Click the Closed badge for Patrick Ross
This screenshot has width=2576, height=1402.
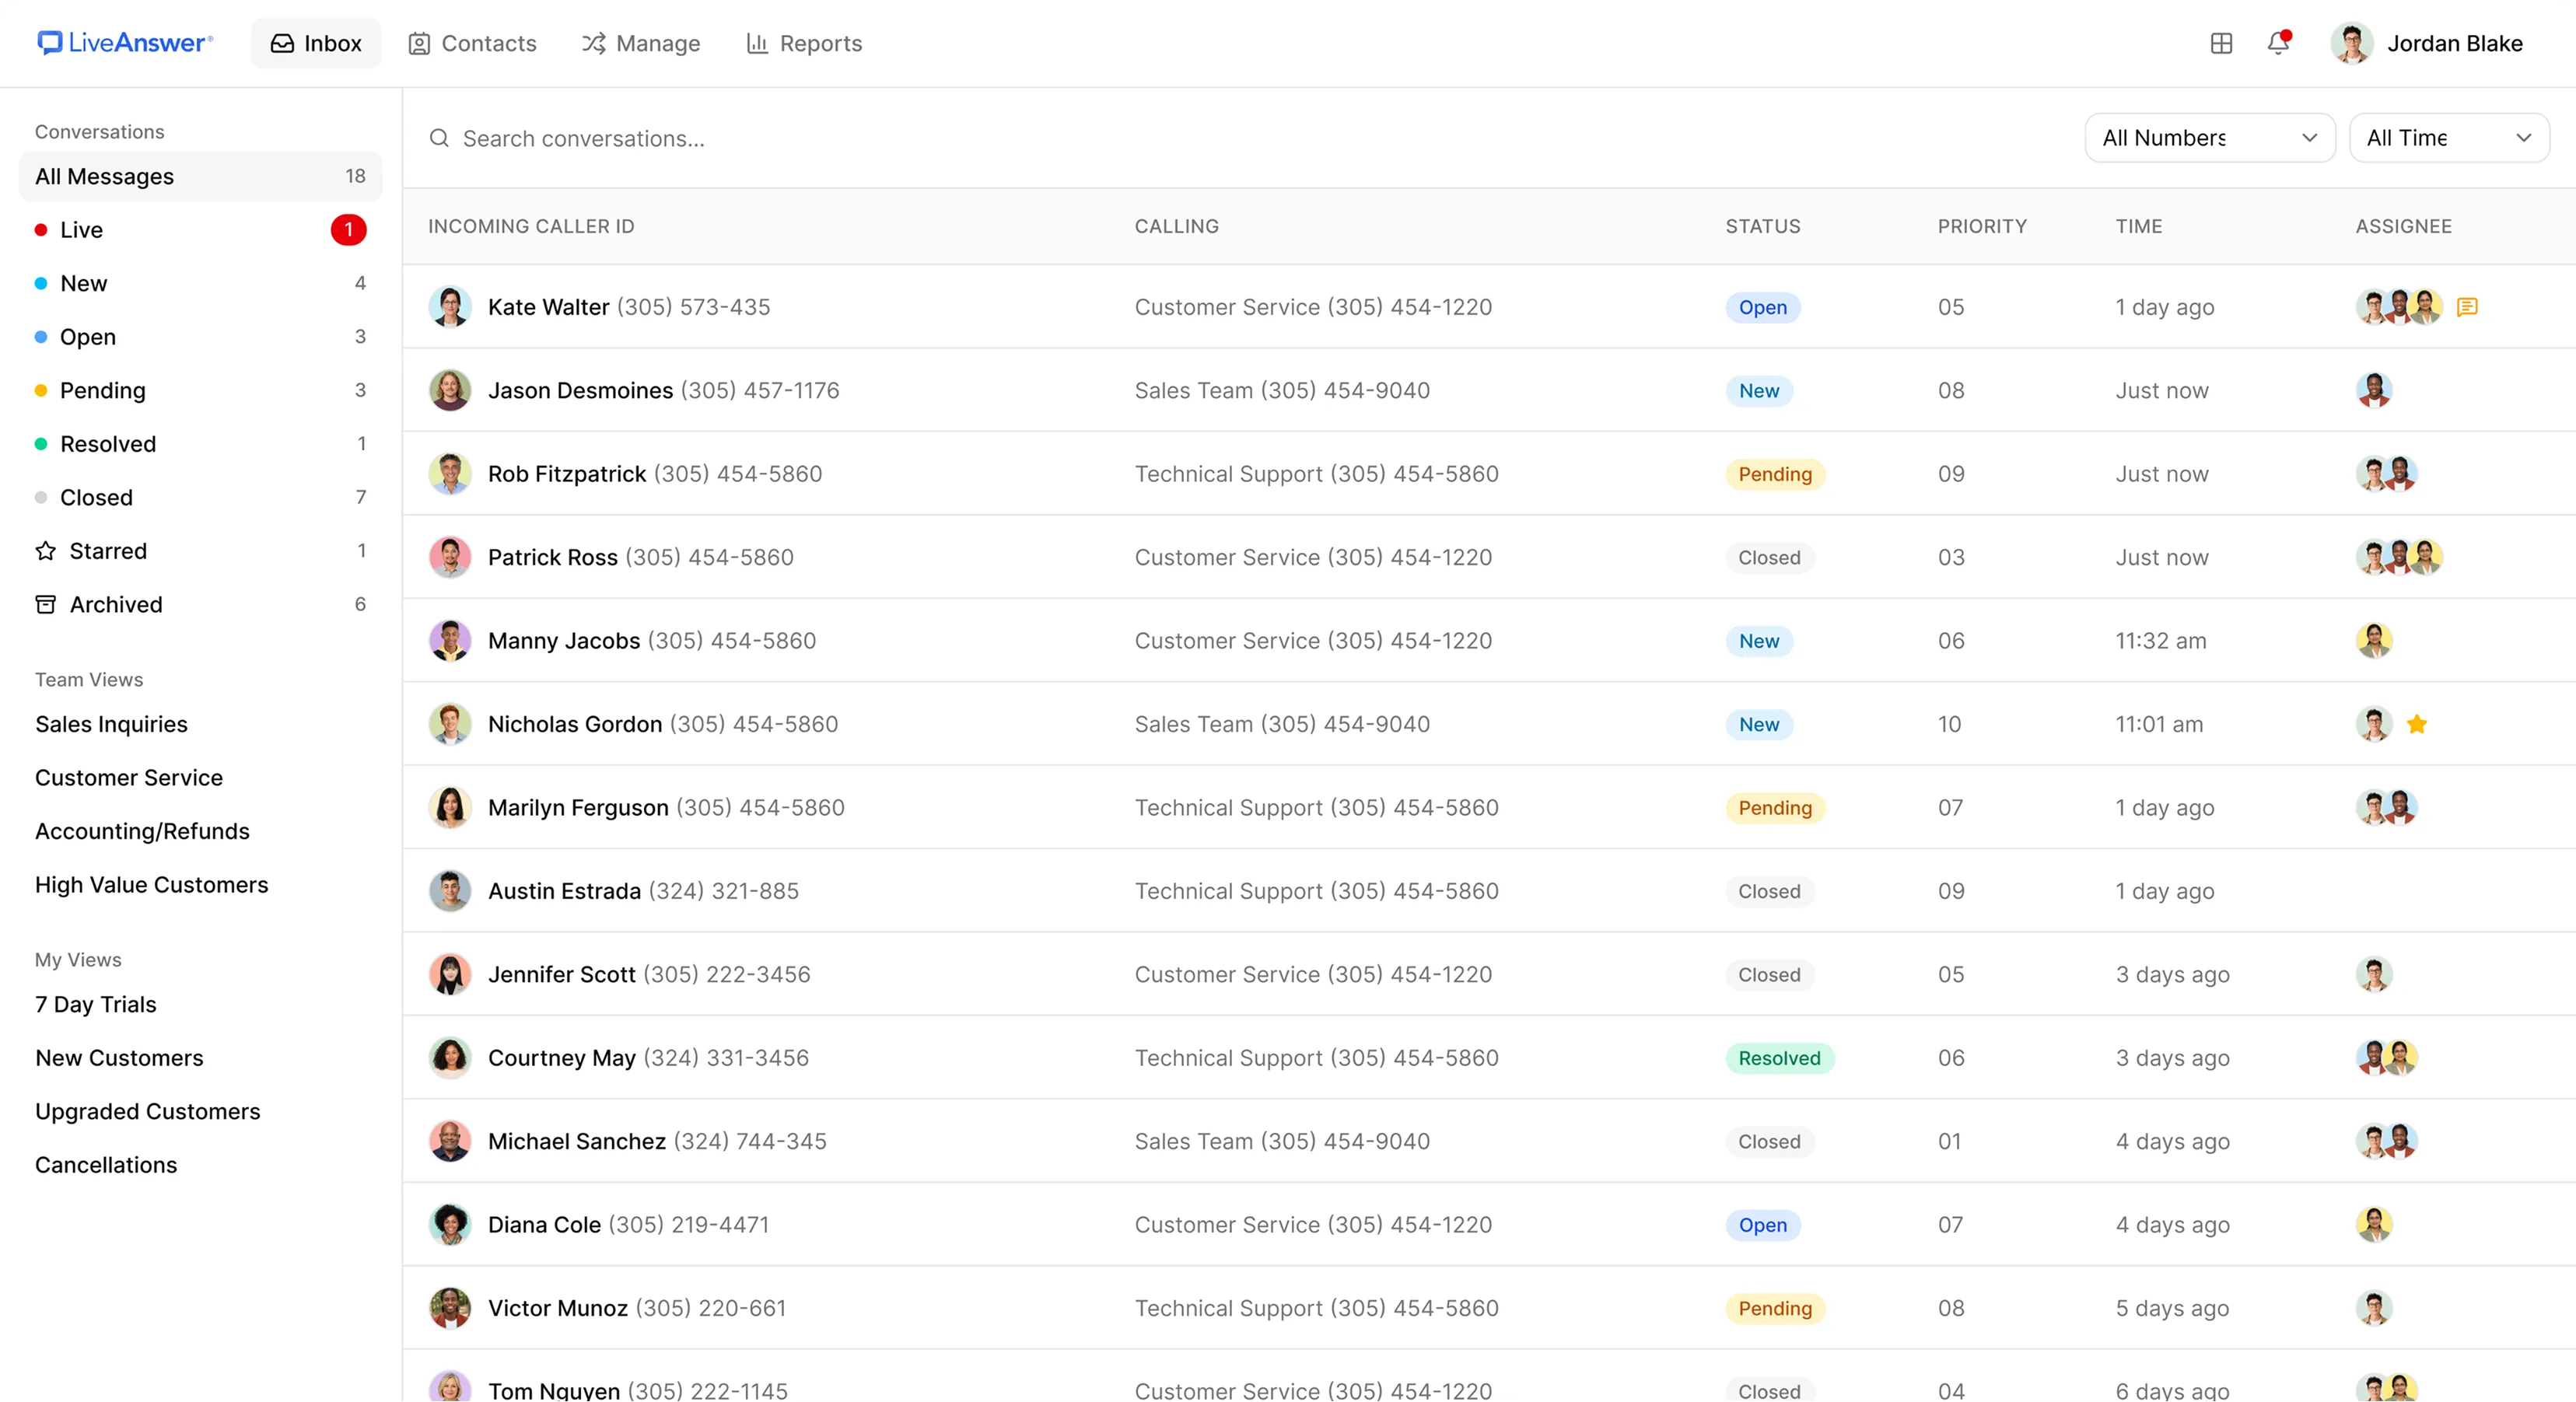(x=1769, y=557)
